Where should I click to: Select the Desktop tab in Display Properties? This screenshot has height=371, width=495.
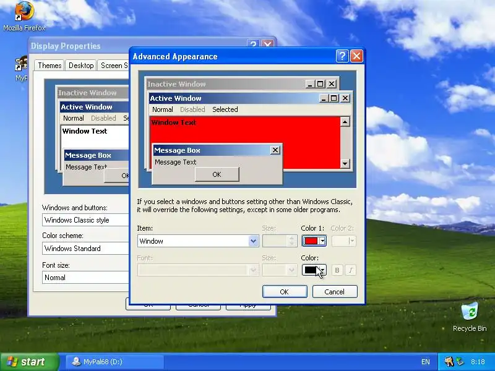81,66
